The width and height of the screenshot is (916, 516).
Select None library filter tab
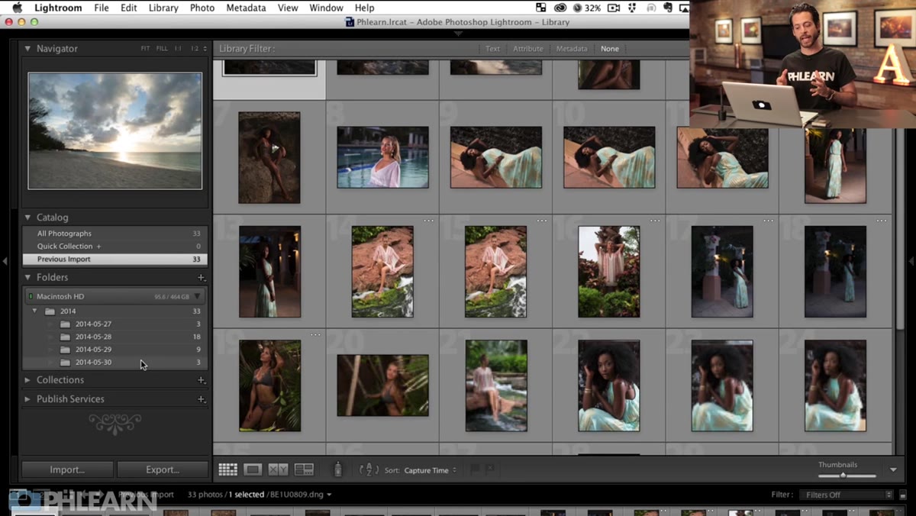610,48
